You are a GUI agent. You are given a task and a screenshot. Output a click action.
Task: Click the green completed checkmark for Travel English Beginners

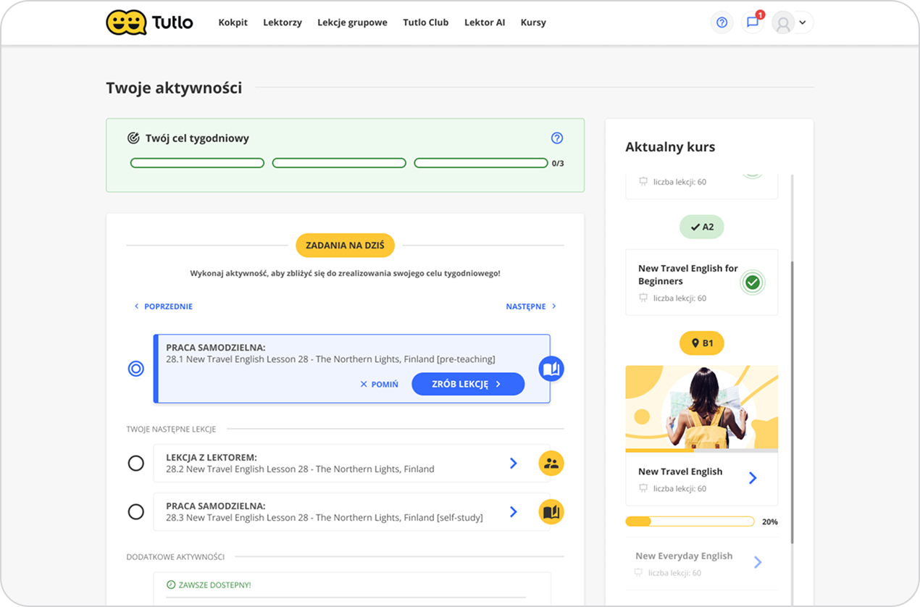753,282
